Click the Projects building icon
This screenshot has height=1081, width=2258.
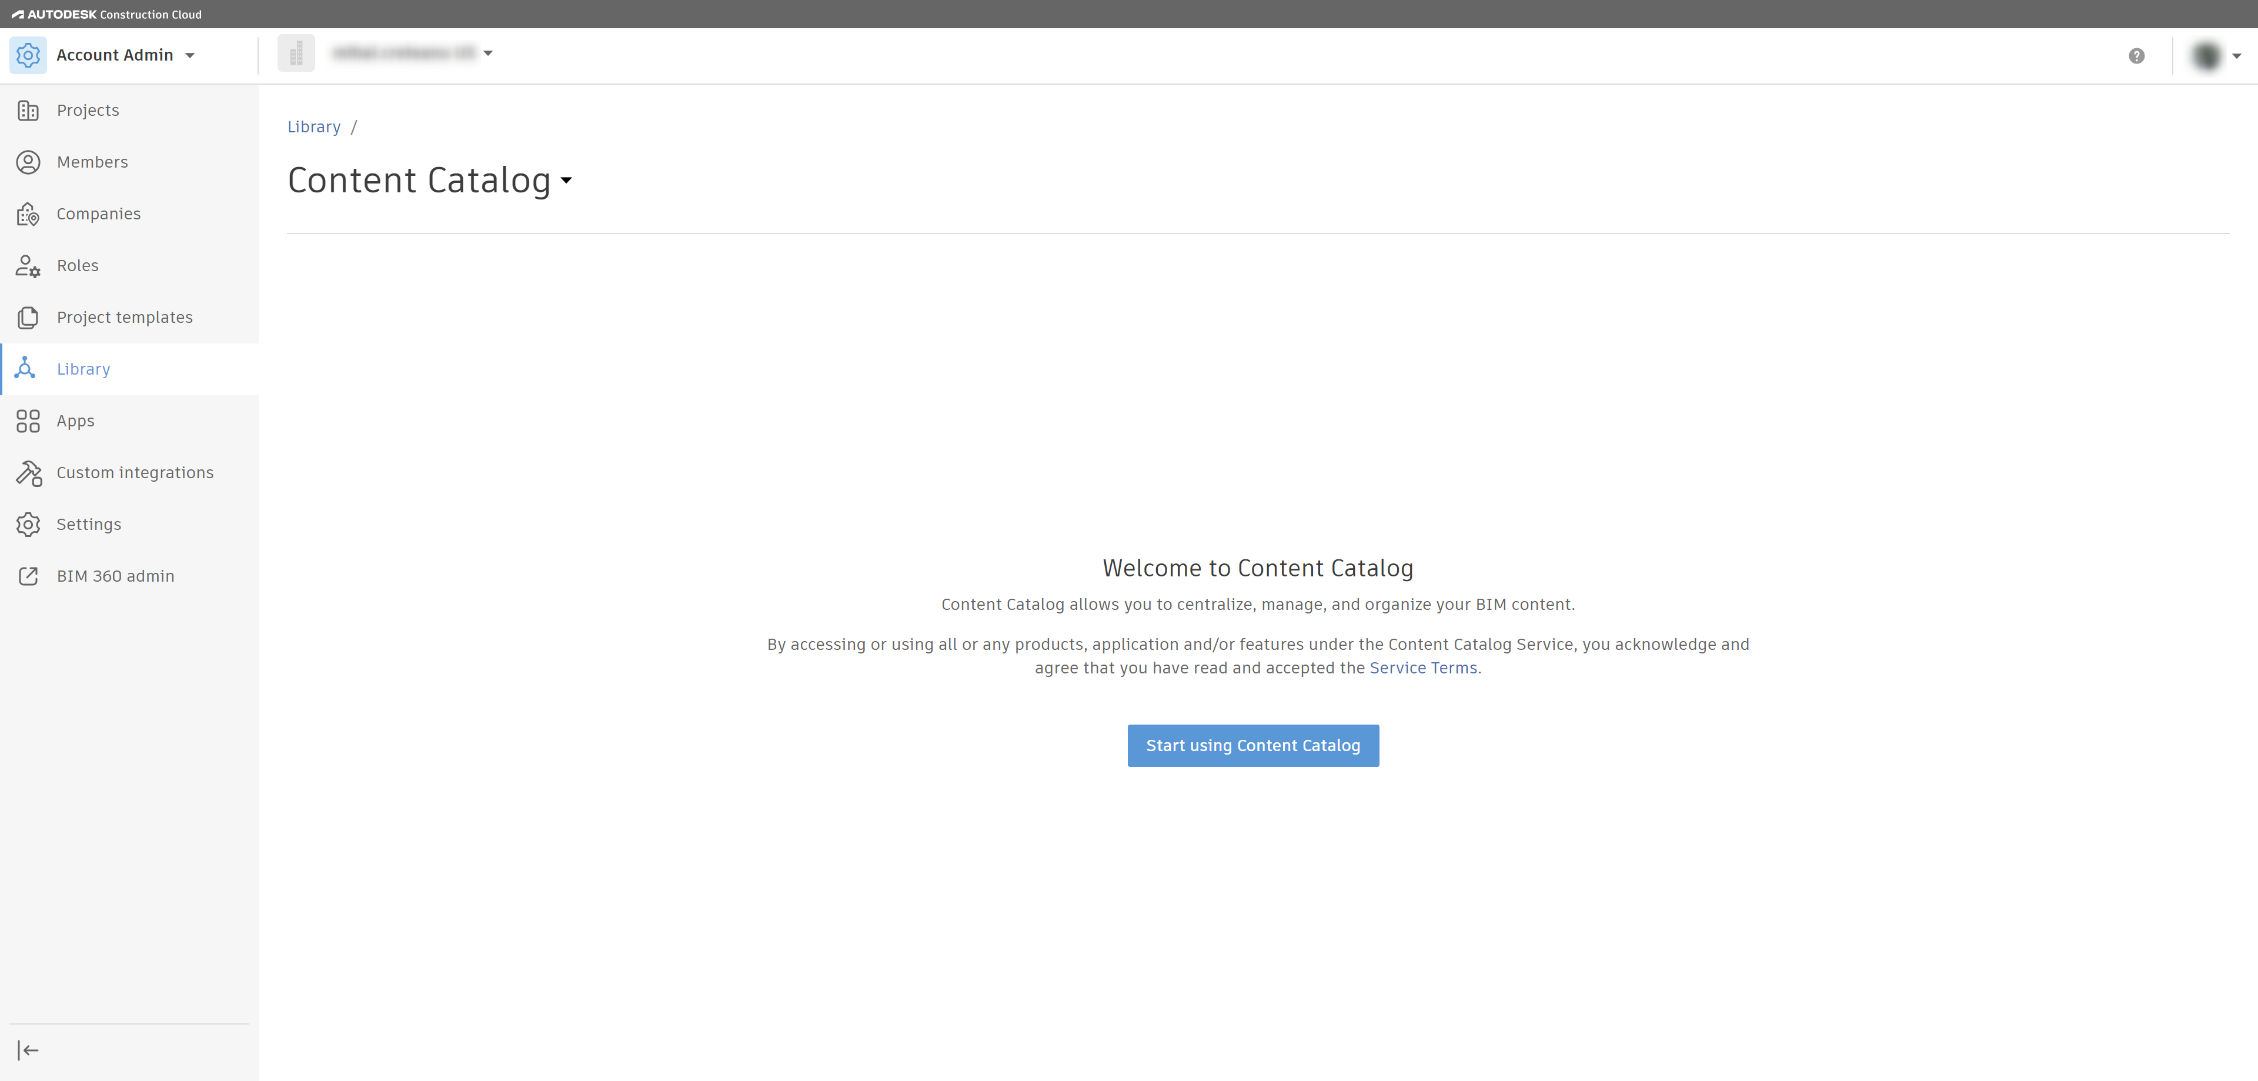[28, 111]
